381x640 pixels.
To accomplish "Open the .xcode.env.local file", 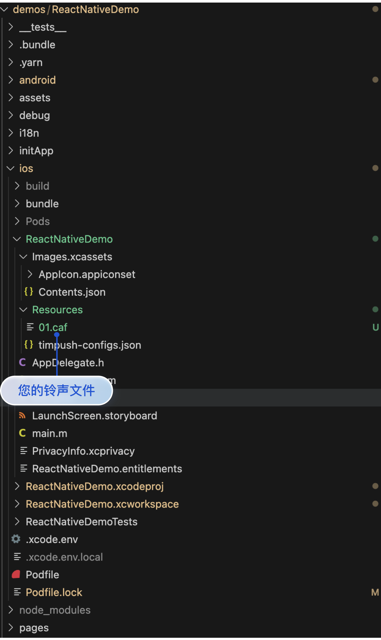I will pos(64,557).
